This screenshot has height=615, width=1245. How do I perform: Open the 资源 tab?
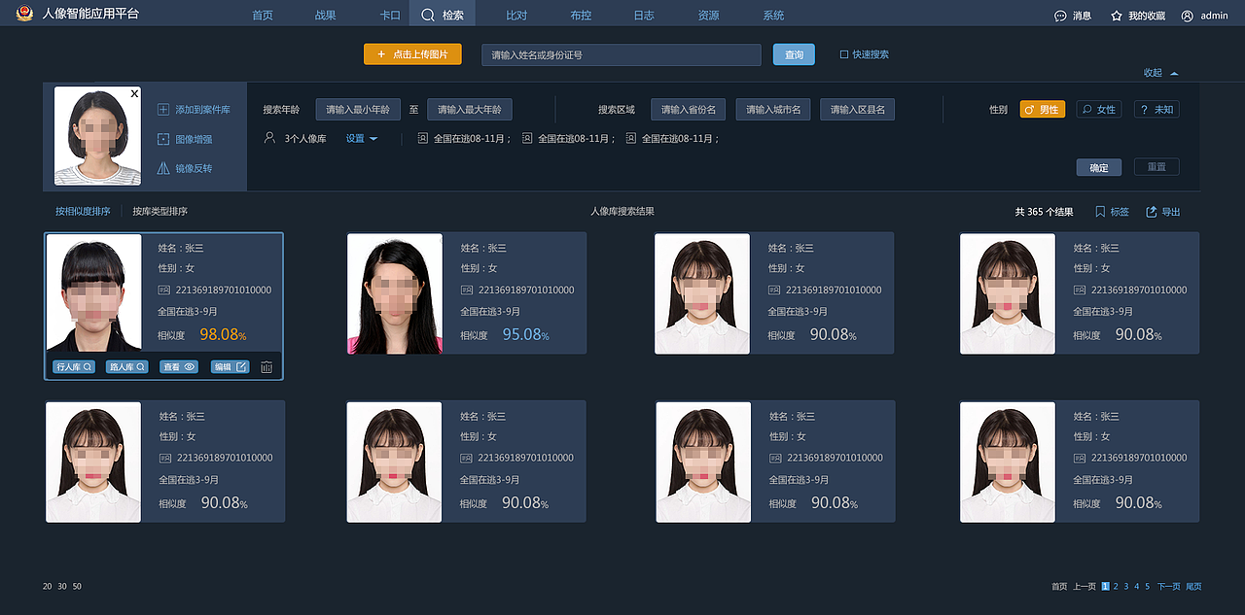tap(709, 16)
